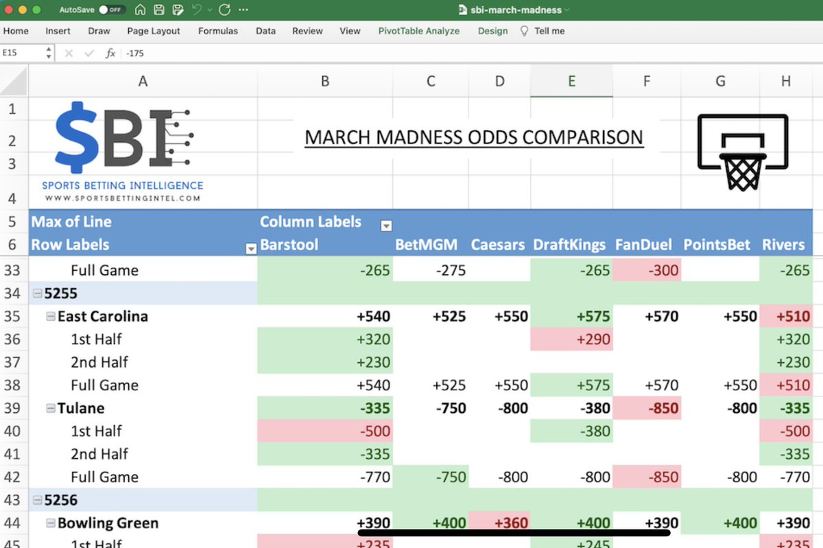Open the Row Labels filter dropdown
This screenshot has width=823, height=548.
click(251, 249)
